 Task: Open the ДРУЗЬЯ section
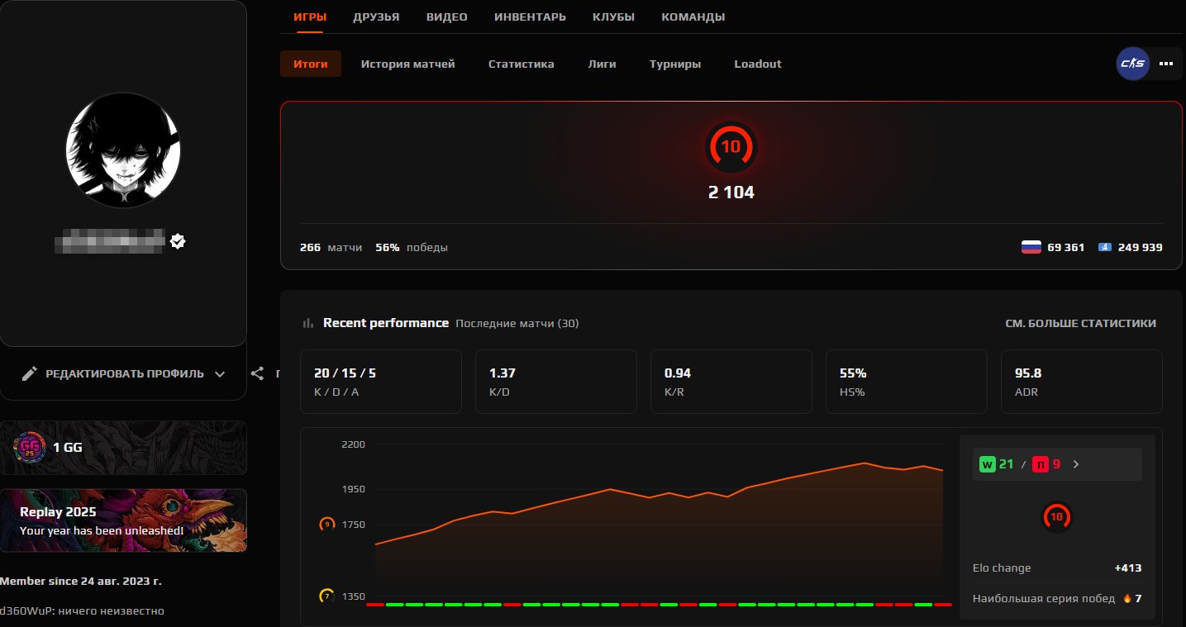pos(376,16)
